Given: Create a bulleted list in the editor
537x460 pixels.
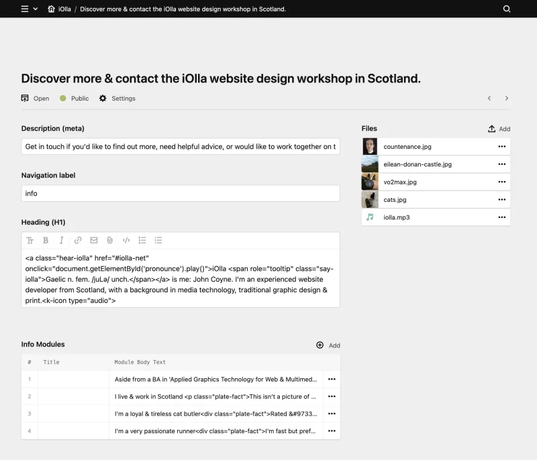Looking at the screenshot, I should 142,240.
